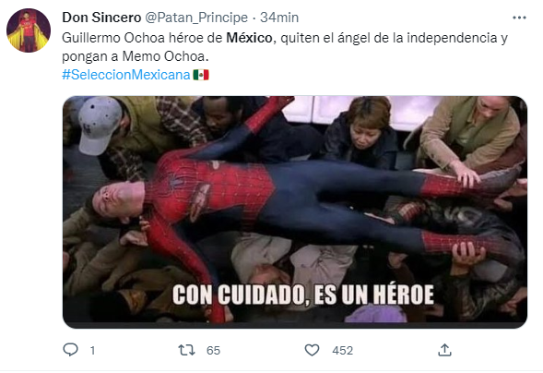Click the reply speech bubble icon
Viewport: 543px width, 373px height.
click(71, 350)
